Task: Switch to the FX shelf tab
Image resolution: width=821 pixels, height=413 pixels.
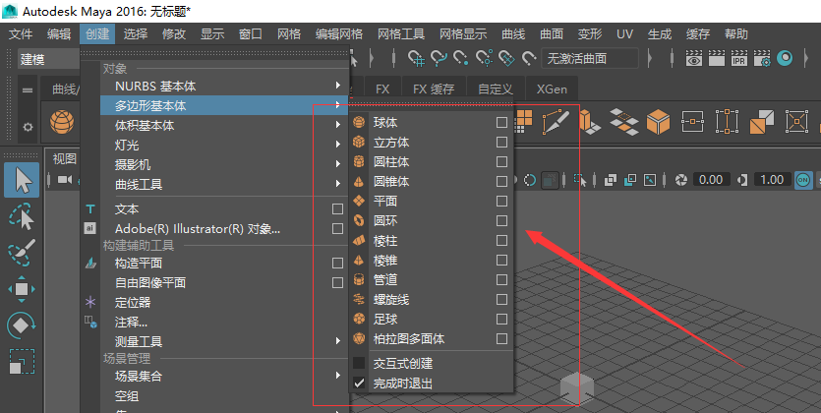Action: [382, 88]
